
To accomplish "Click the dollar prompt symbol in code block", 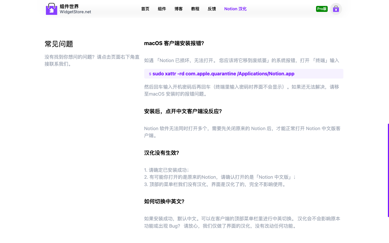I will [x=150, y=74].
